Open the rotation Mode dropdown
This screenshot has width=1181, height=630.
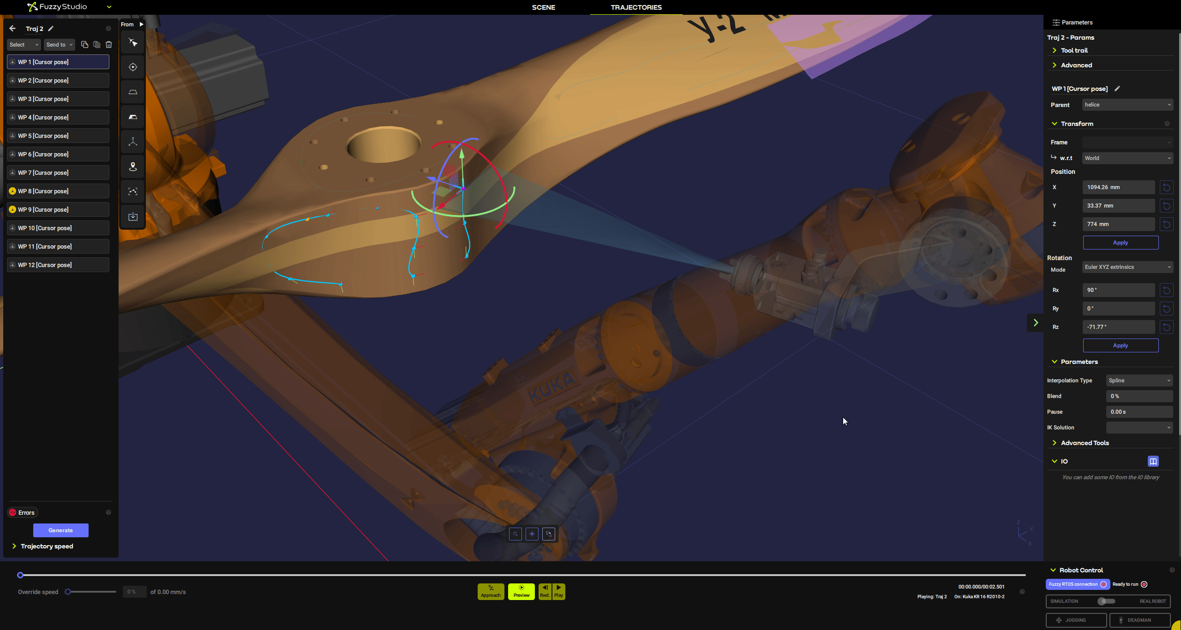1127,267
